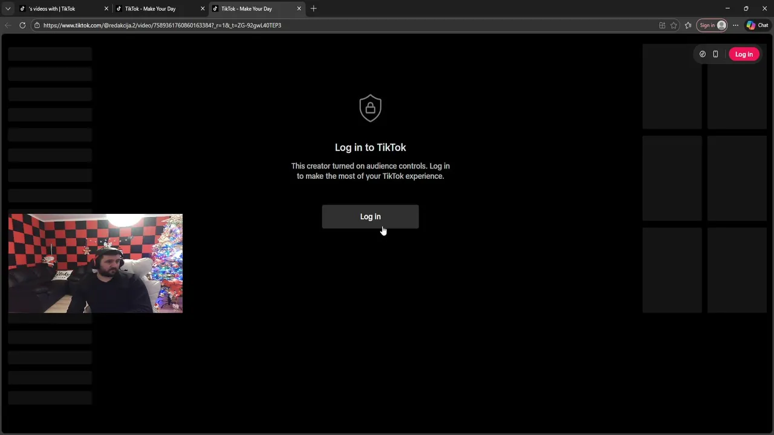774x435 pixels.
Task: Click the shield lock icon above the heading
Action: [x=370, y=108]
